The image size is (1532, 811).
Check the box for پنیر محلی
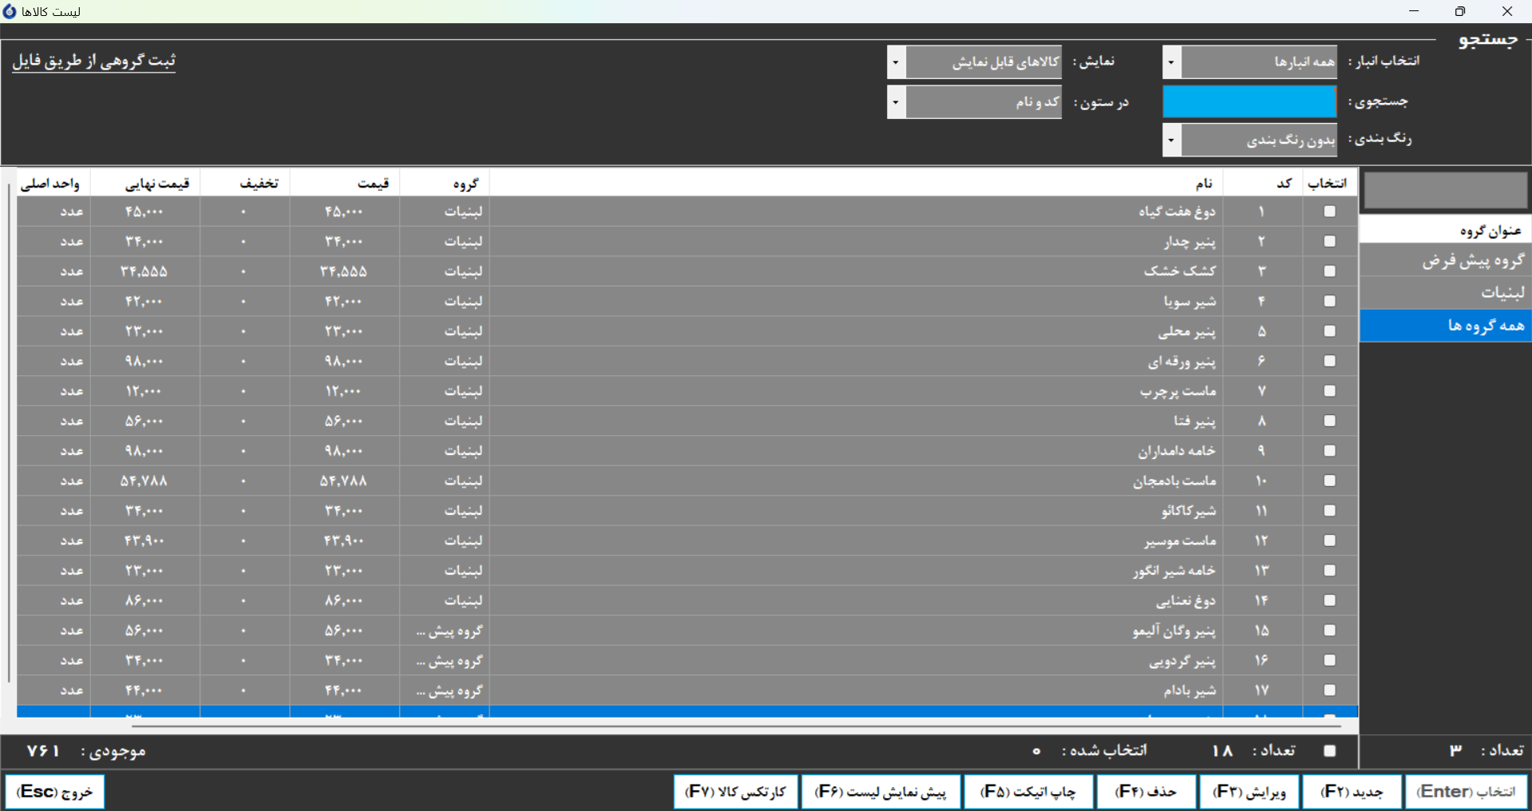pyautogui.click(x=1329, y=330)
